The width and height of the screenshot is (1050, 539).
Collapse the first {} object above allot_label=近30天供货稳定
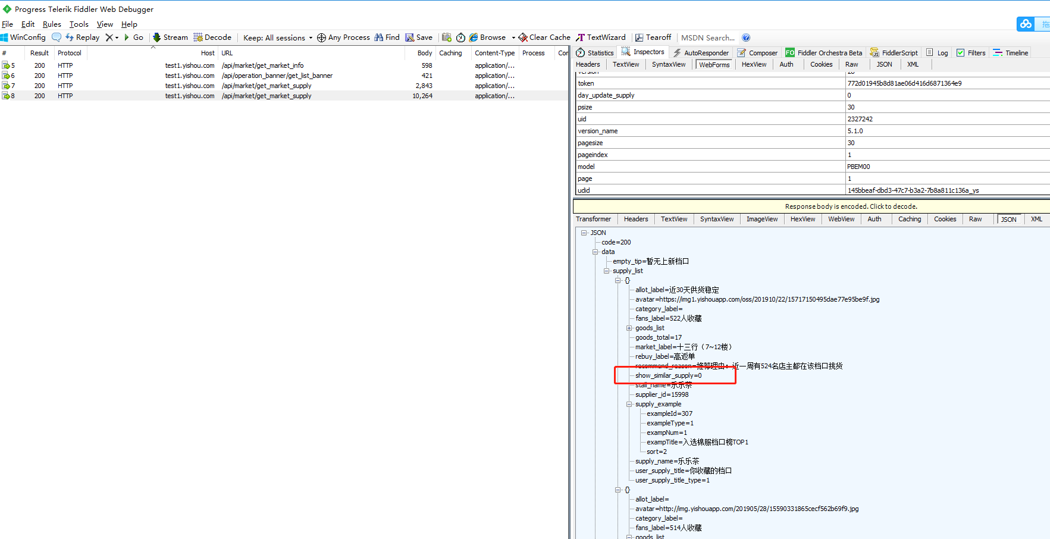(618, 280)
